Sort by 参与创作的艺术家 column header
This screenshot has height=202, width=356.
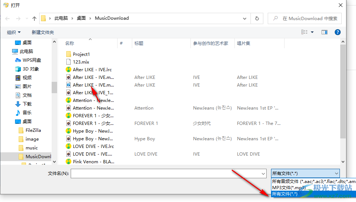click(211, 43)
